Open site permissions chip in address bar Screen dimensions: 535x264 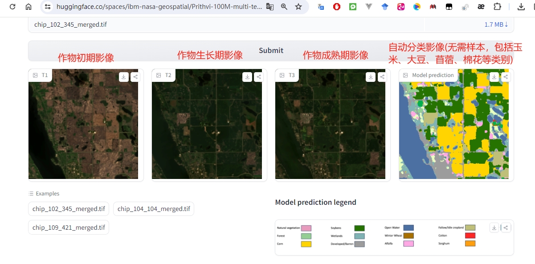tap(48, 7)
